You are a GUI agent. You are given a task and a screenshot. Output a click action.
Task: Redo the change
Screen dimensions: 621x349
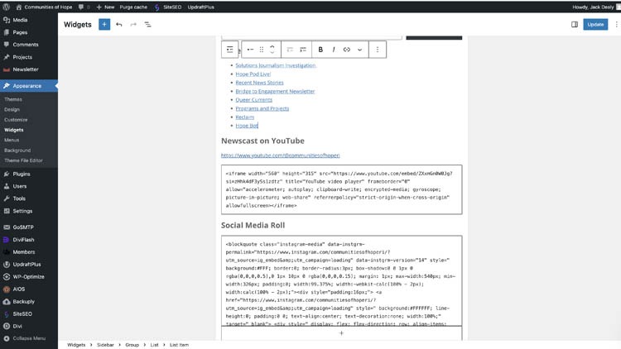pyautogui.click(x=133, y=25)
